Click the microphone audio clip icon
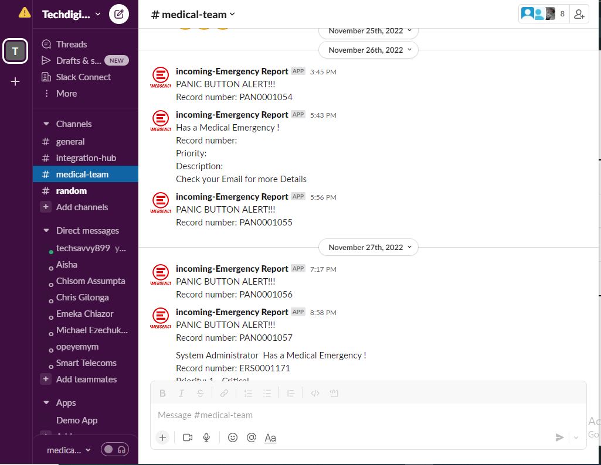 tap(206, 437)
